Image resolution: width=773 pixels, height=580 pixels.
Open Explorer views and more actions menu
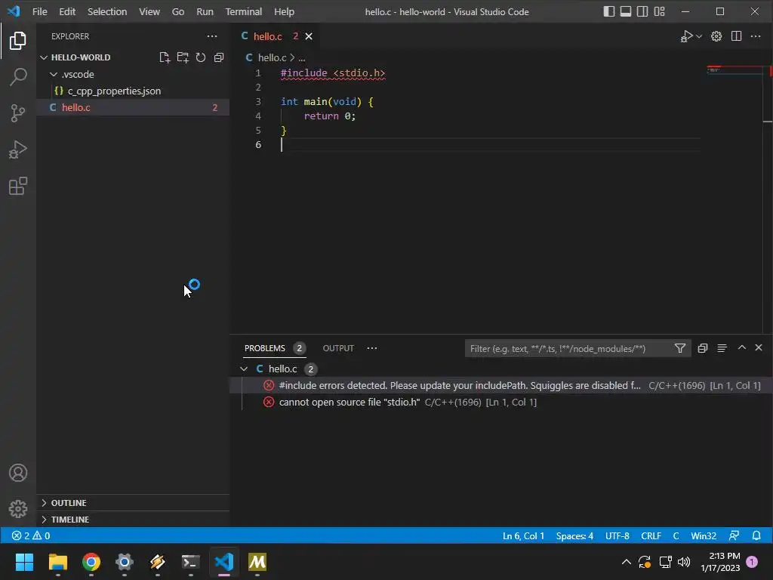212,36
